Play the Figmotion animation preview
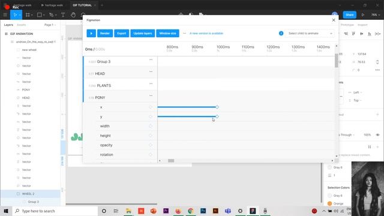This screenshot has height=216, width=384. point(91,34)
